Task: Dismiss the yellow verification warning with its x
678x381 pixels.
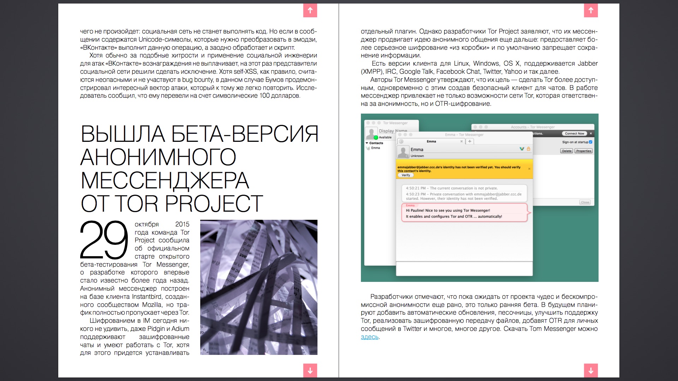Action: point(529,169)
